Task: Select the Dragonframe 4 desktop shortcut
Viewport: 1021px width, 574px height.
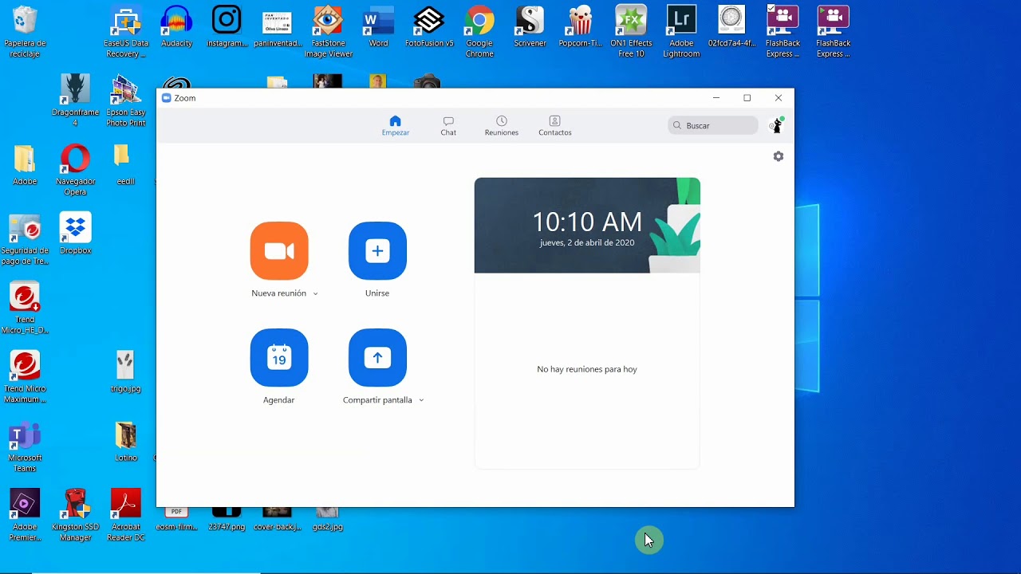Action: tap(75, 101)
